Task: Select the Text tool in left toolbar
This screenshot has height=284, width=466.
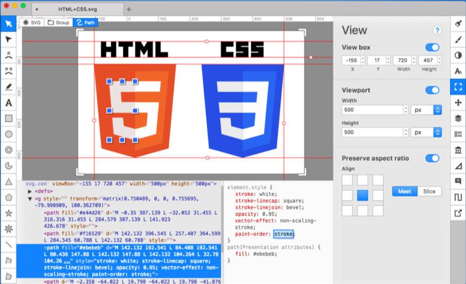Action: [8, 103]
